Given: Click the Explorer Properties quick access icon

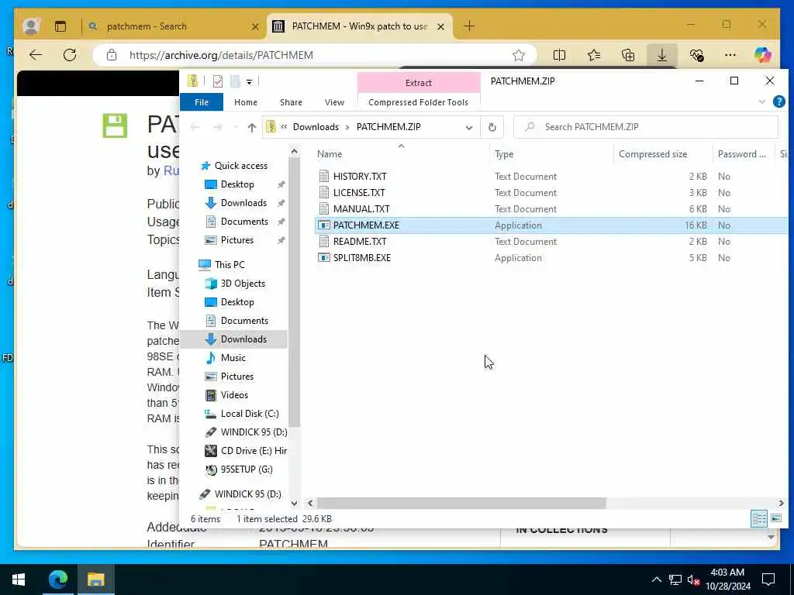Looking at the screenshot, I should [218, 81].
